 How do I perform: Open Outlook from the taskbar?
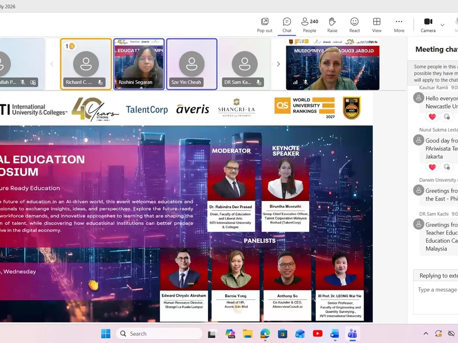point(300,333)
